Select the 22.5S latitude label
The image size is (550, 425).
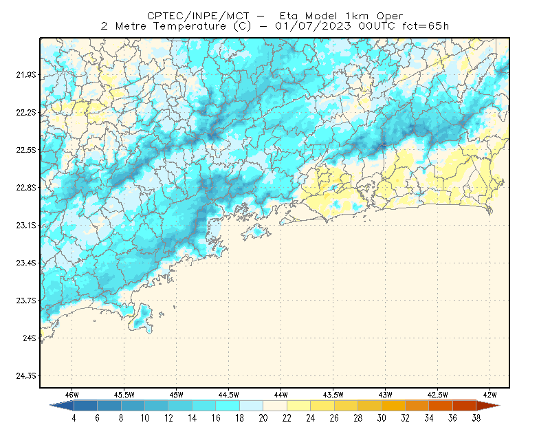[26, 150]
